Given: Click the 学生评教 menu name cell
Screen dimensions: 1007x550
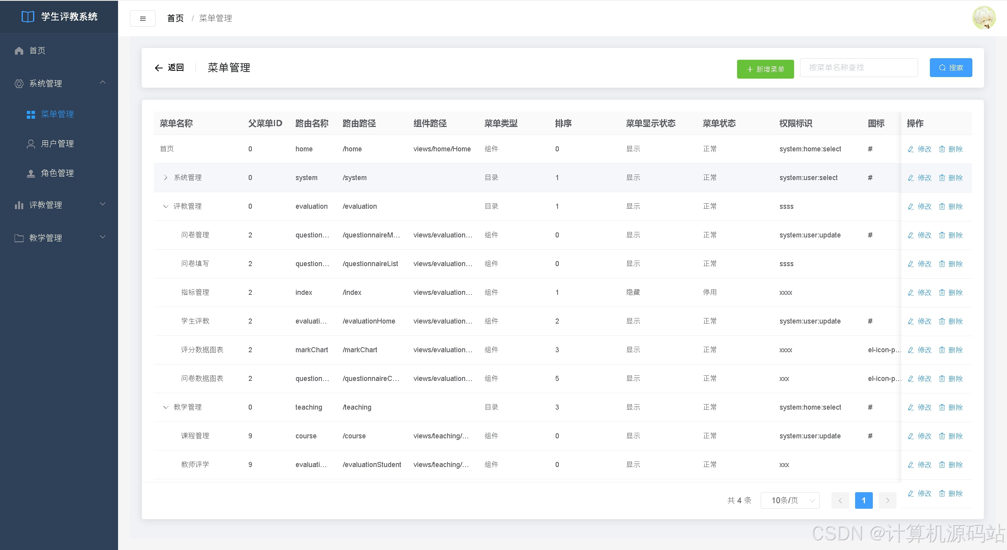Looking at the screenshot, I should pos(195,321).
